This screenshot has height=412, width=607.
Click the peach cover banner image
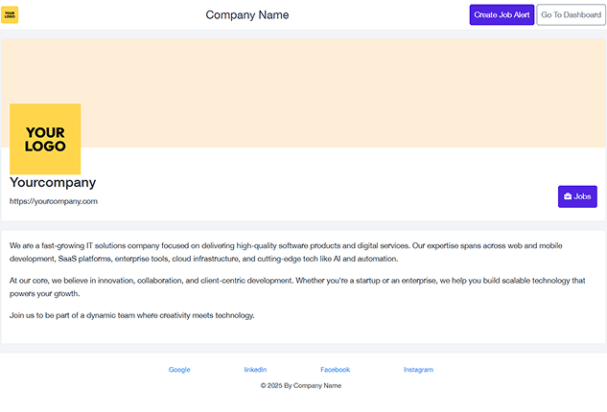point(303,93)
